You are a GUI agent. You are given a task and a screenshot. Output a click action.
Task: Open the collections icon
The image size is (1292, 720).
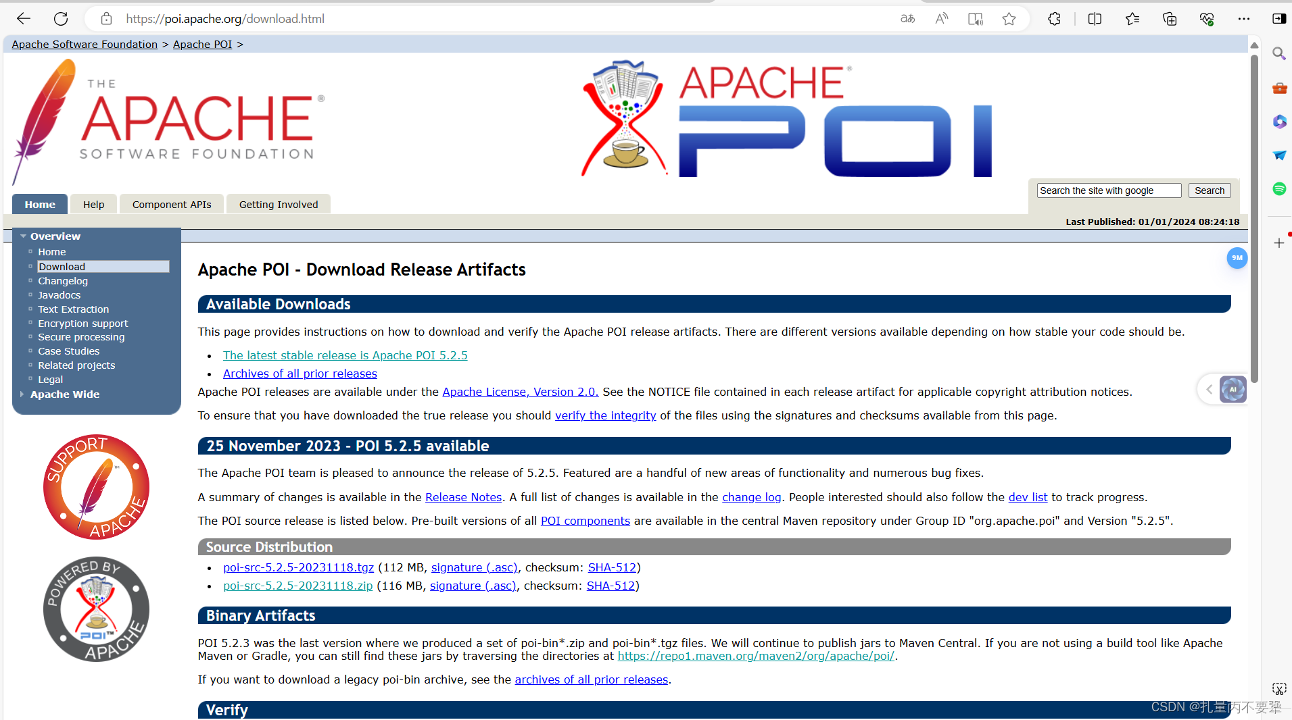pyautogui.click(x=1170, y=19)
